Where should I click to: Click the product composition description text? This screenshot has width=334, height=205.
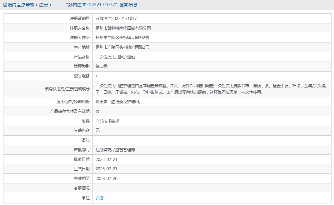(x=210, y=89)
